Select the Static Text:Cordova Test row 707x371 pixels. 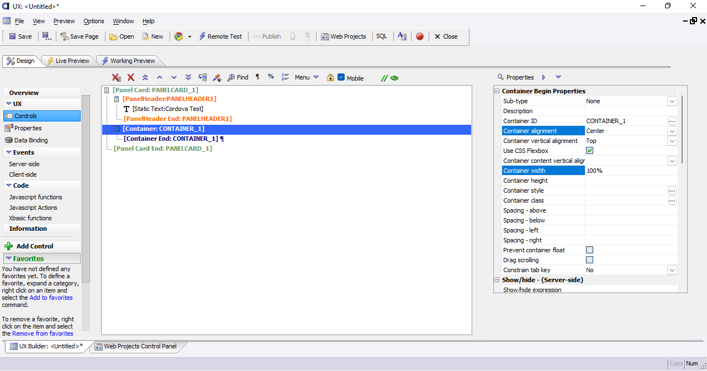point(287,109)
